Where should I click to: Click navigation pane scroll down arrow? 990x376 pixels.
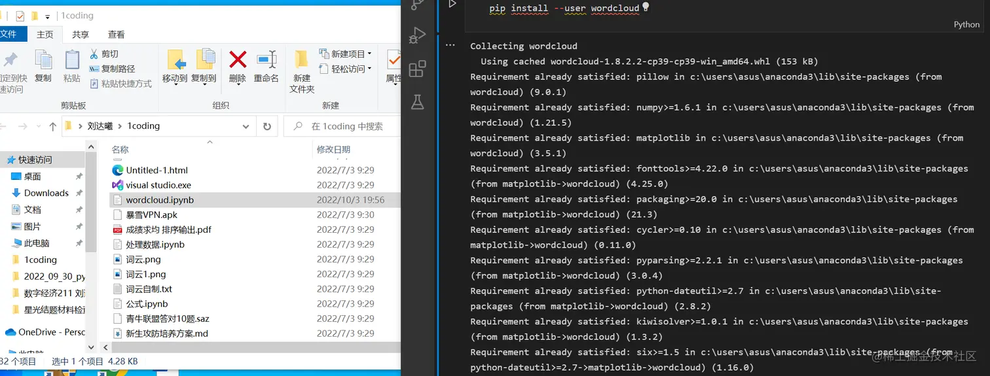pos(90,348)
